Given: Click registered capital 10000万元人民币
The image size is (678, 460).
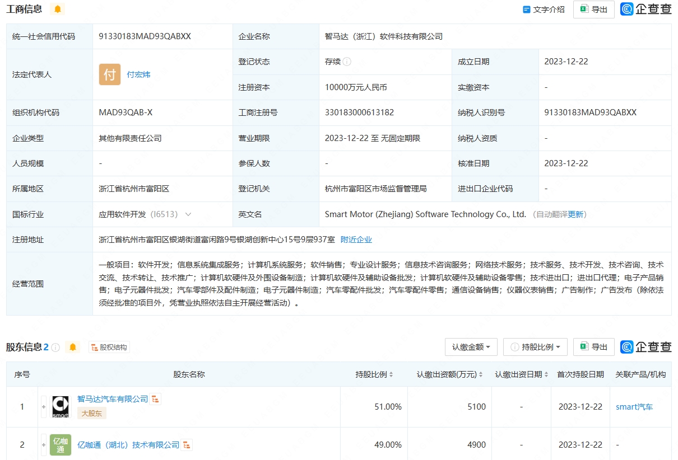Looking at the screenshot, I should coord(356,87).
